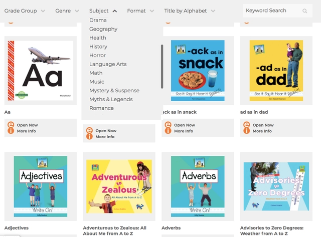Expand Title by Alphabet sorting dropdown

(190, 11)
